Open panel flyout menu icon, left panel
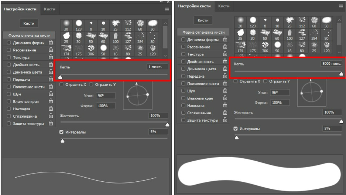Image resolution: width=346 pixels, height=195 pixels. click(167, 9)
